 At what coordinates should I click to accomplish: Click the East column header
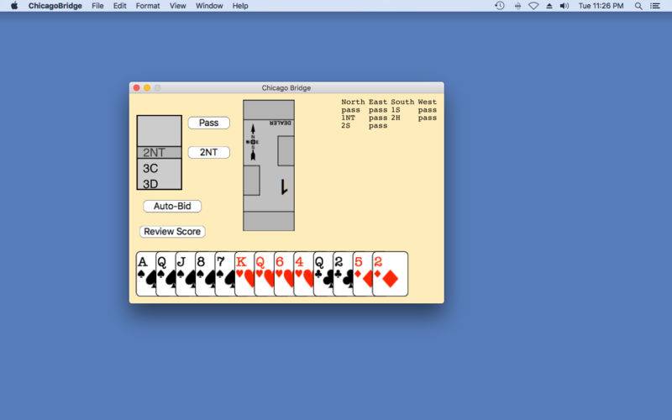(378, 102)
